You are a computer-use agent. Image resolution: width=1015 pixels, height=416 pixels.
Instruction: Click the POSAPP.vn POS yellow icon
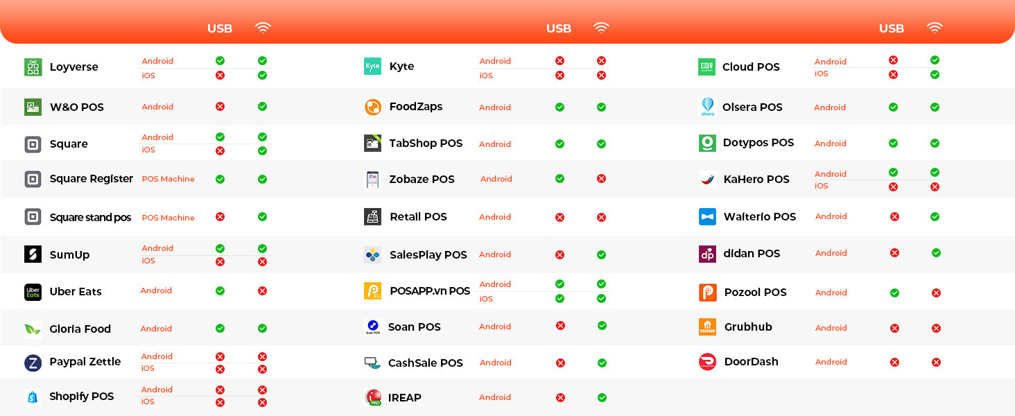pos(372,291)
